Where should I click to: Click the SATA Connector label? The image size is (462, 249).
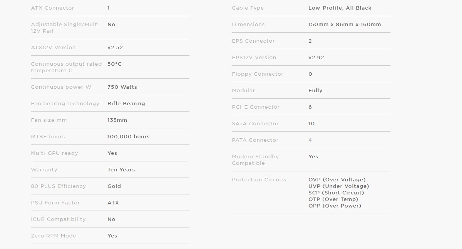tap(255, 123)
